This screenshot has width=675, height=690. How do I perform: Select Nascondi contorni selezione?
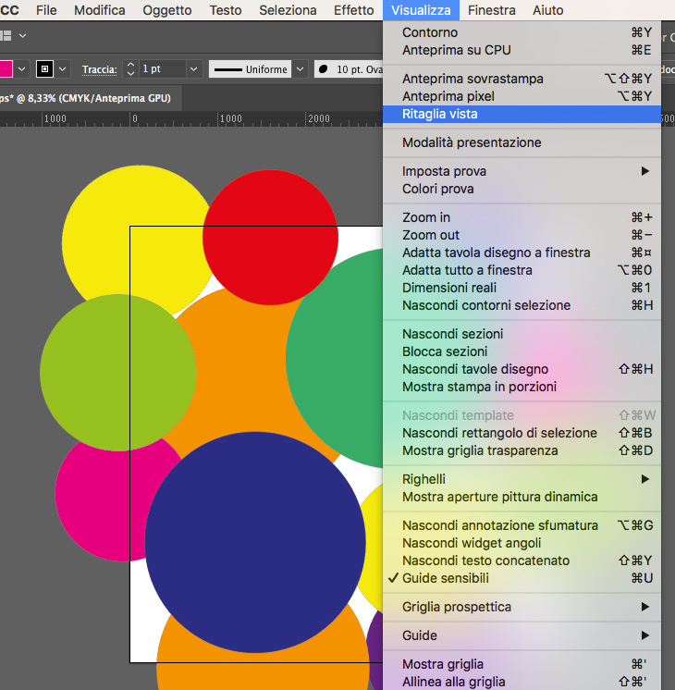click(522, 305)
